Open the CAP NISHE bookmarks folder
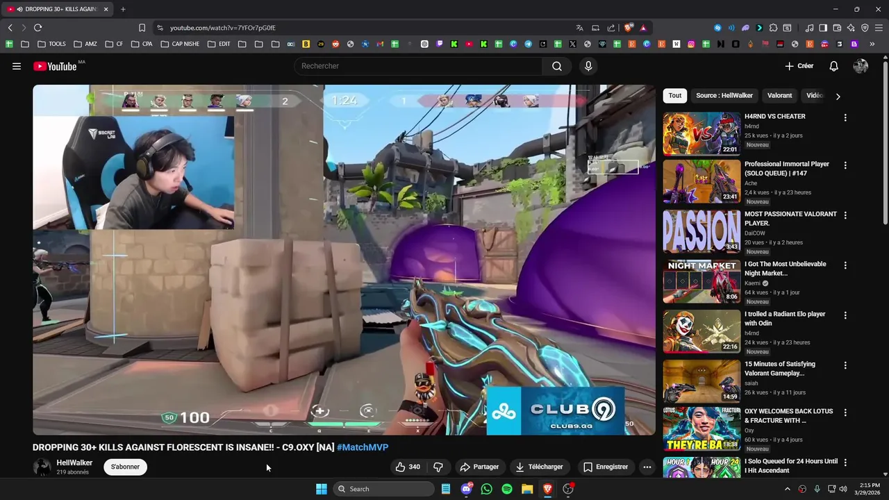The image size is (889, 500). [180, 44]
